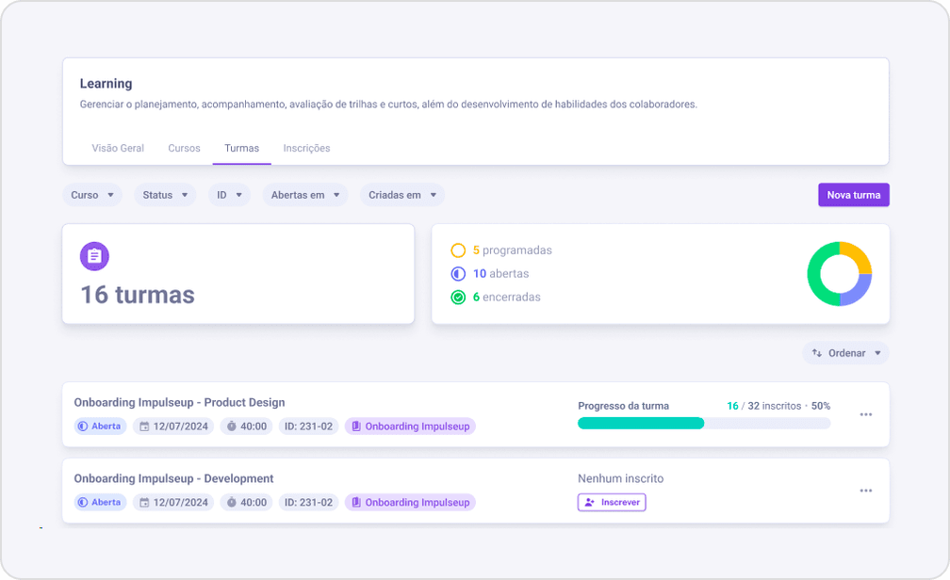Expand the ID filter dropdown
Image resolution: width=950 pixels, height=580 pixels.
(230, 195)
